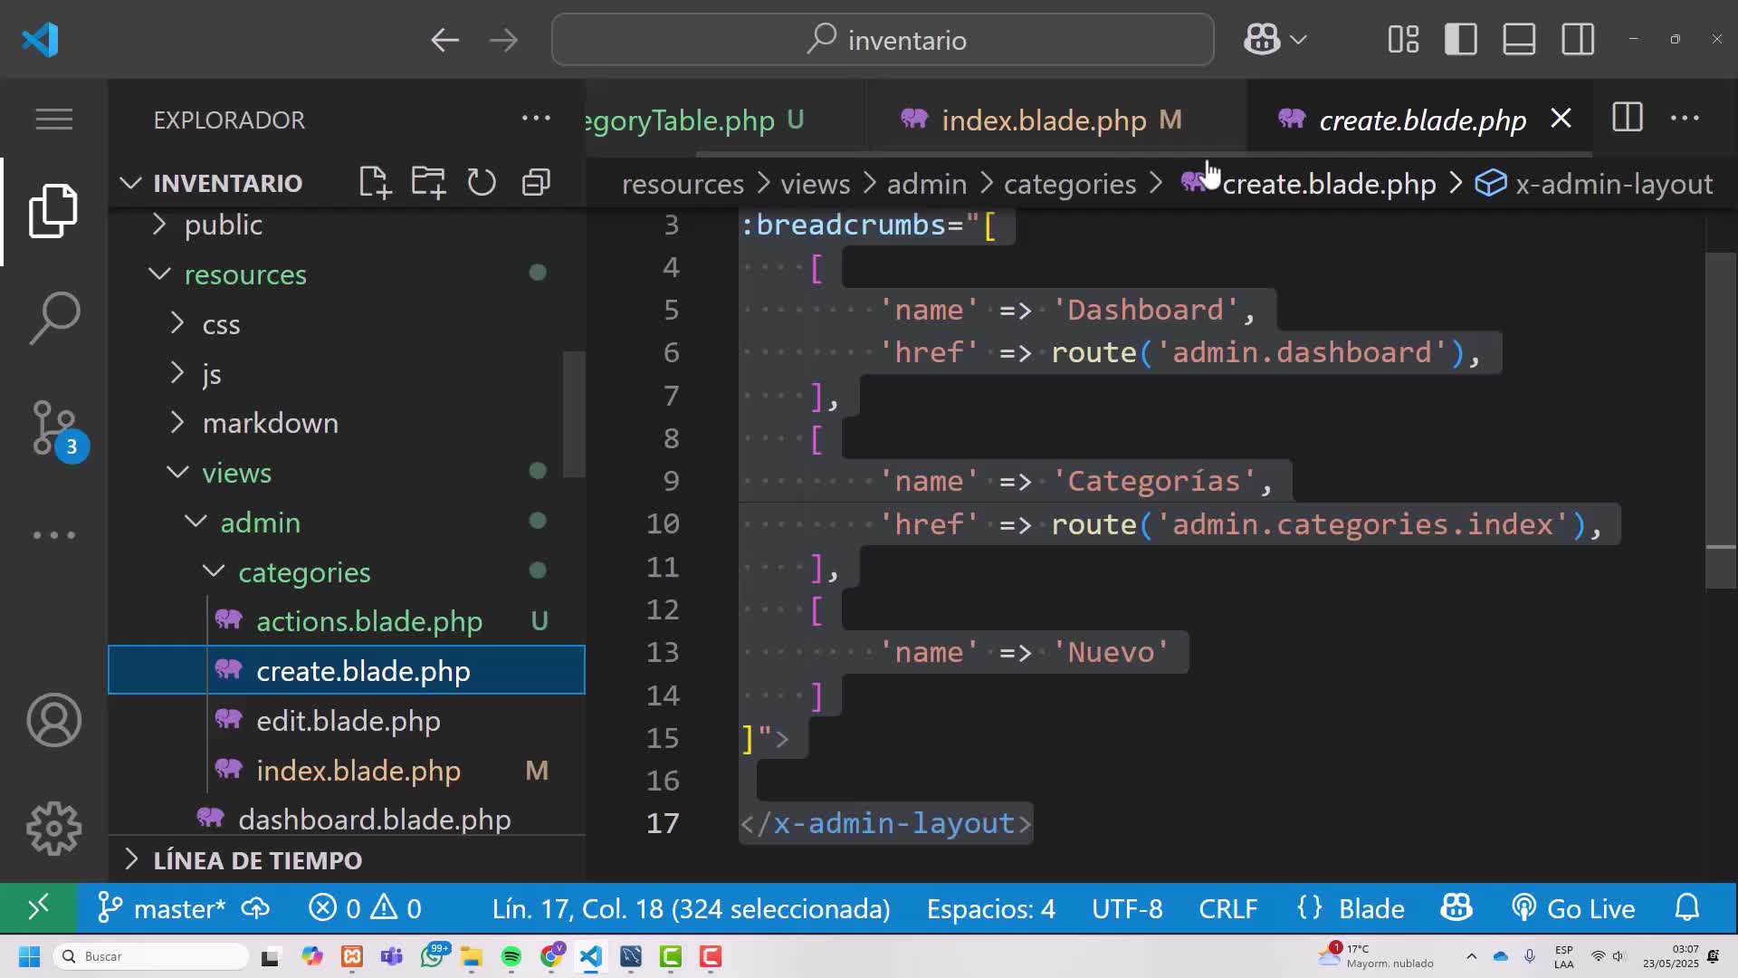Image resolution: width=1738 pixels, height=978 pixels.
Task: Change encoding via UTF-8
Action: coord(1127,908)
